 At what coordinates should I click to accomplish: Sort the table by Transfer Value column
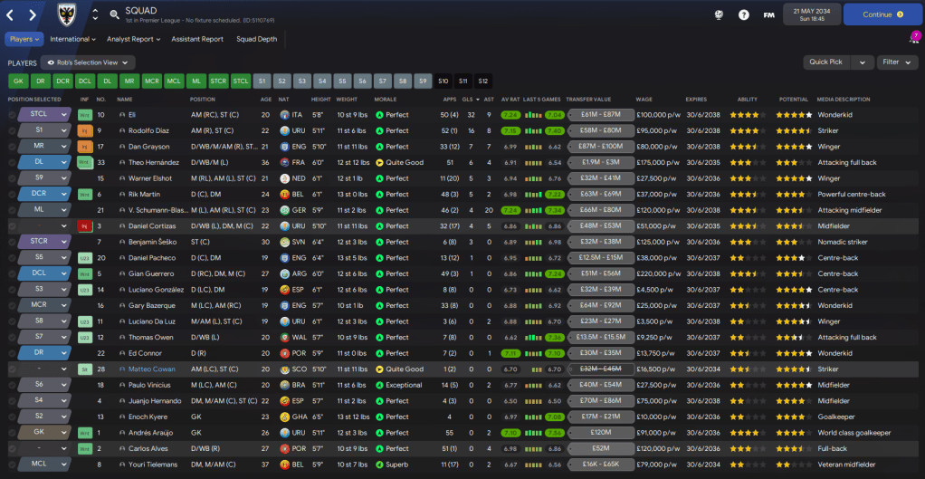coord(589,100)
